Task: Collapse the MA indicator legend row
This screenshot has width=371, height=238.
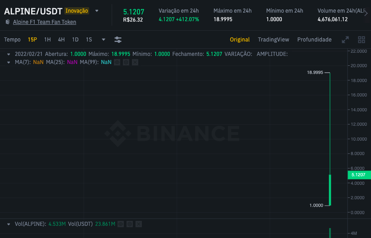Action: click(9, 62)
